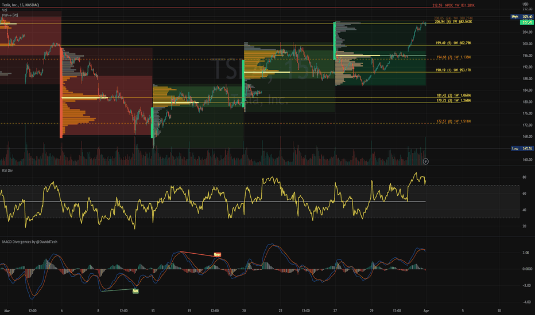Viewport: 535px width, 315px height.
Task: Click 212.00 on the price scale
Action: point(527,10)
